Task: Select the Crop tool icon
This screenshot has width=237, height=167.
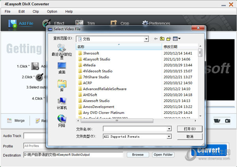Action: pyautogui.click(x=114, y=23)
